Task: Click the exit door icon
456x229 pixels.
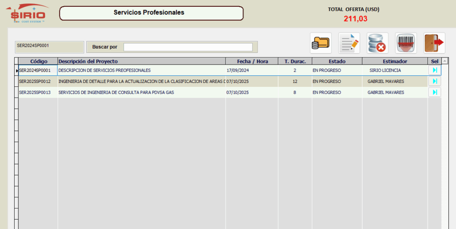Action: (x=434, y=43)
